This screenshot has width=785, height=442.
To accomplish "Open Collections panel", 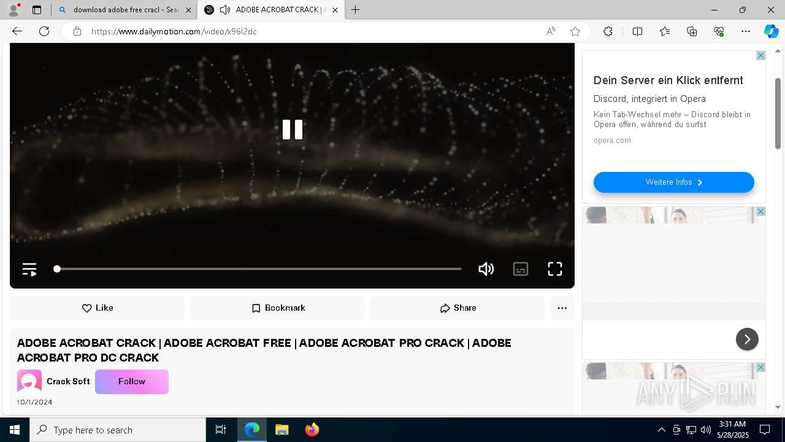I will (692, 31).
